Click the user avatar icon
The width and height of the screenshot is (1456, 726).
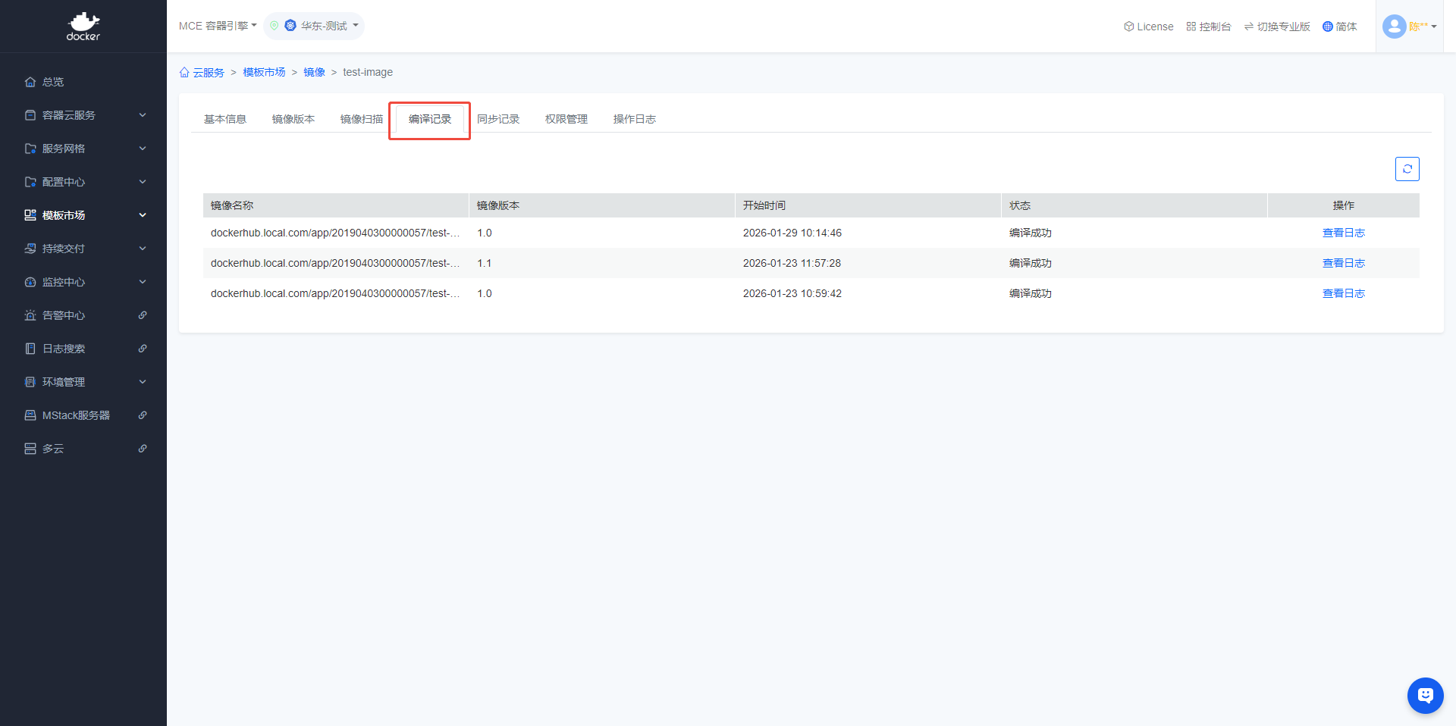click(x=1394, y=27)
